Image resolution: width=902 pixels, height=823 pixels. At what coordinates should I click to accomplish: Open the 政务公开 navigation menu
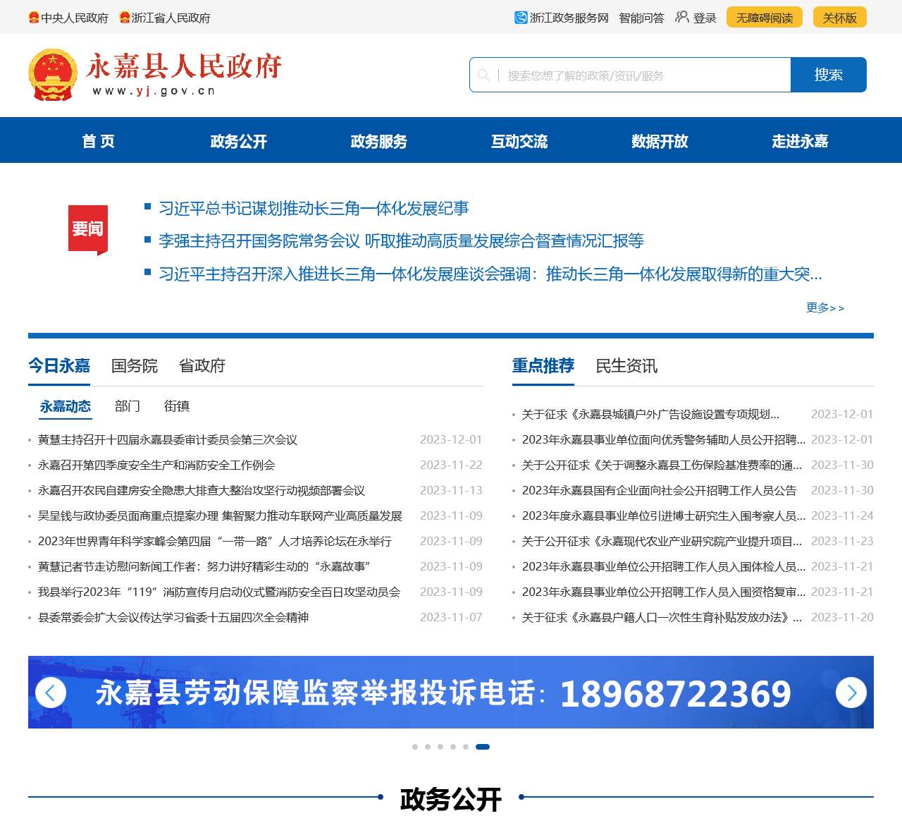point(237,141)
